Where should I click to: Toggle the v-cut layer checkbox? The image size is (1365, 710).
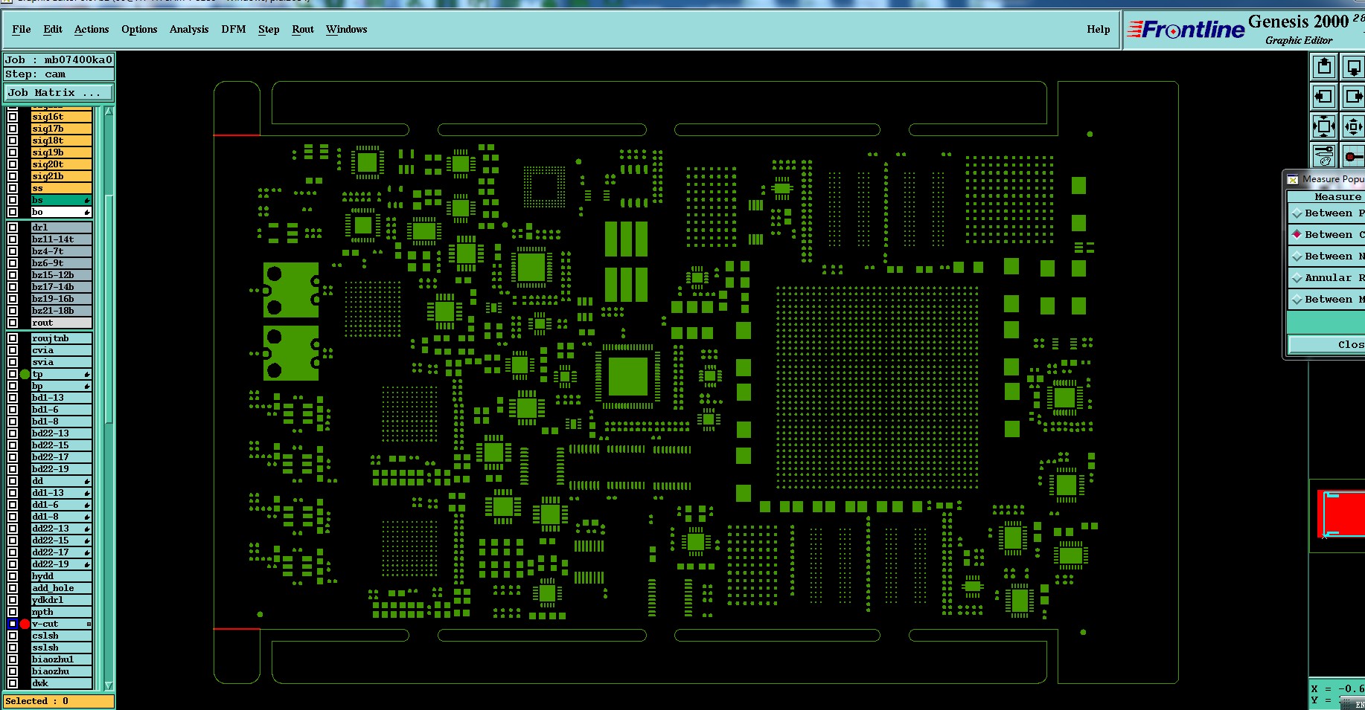[x=13, y=624]
